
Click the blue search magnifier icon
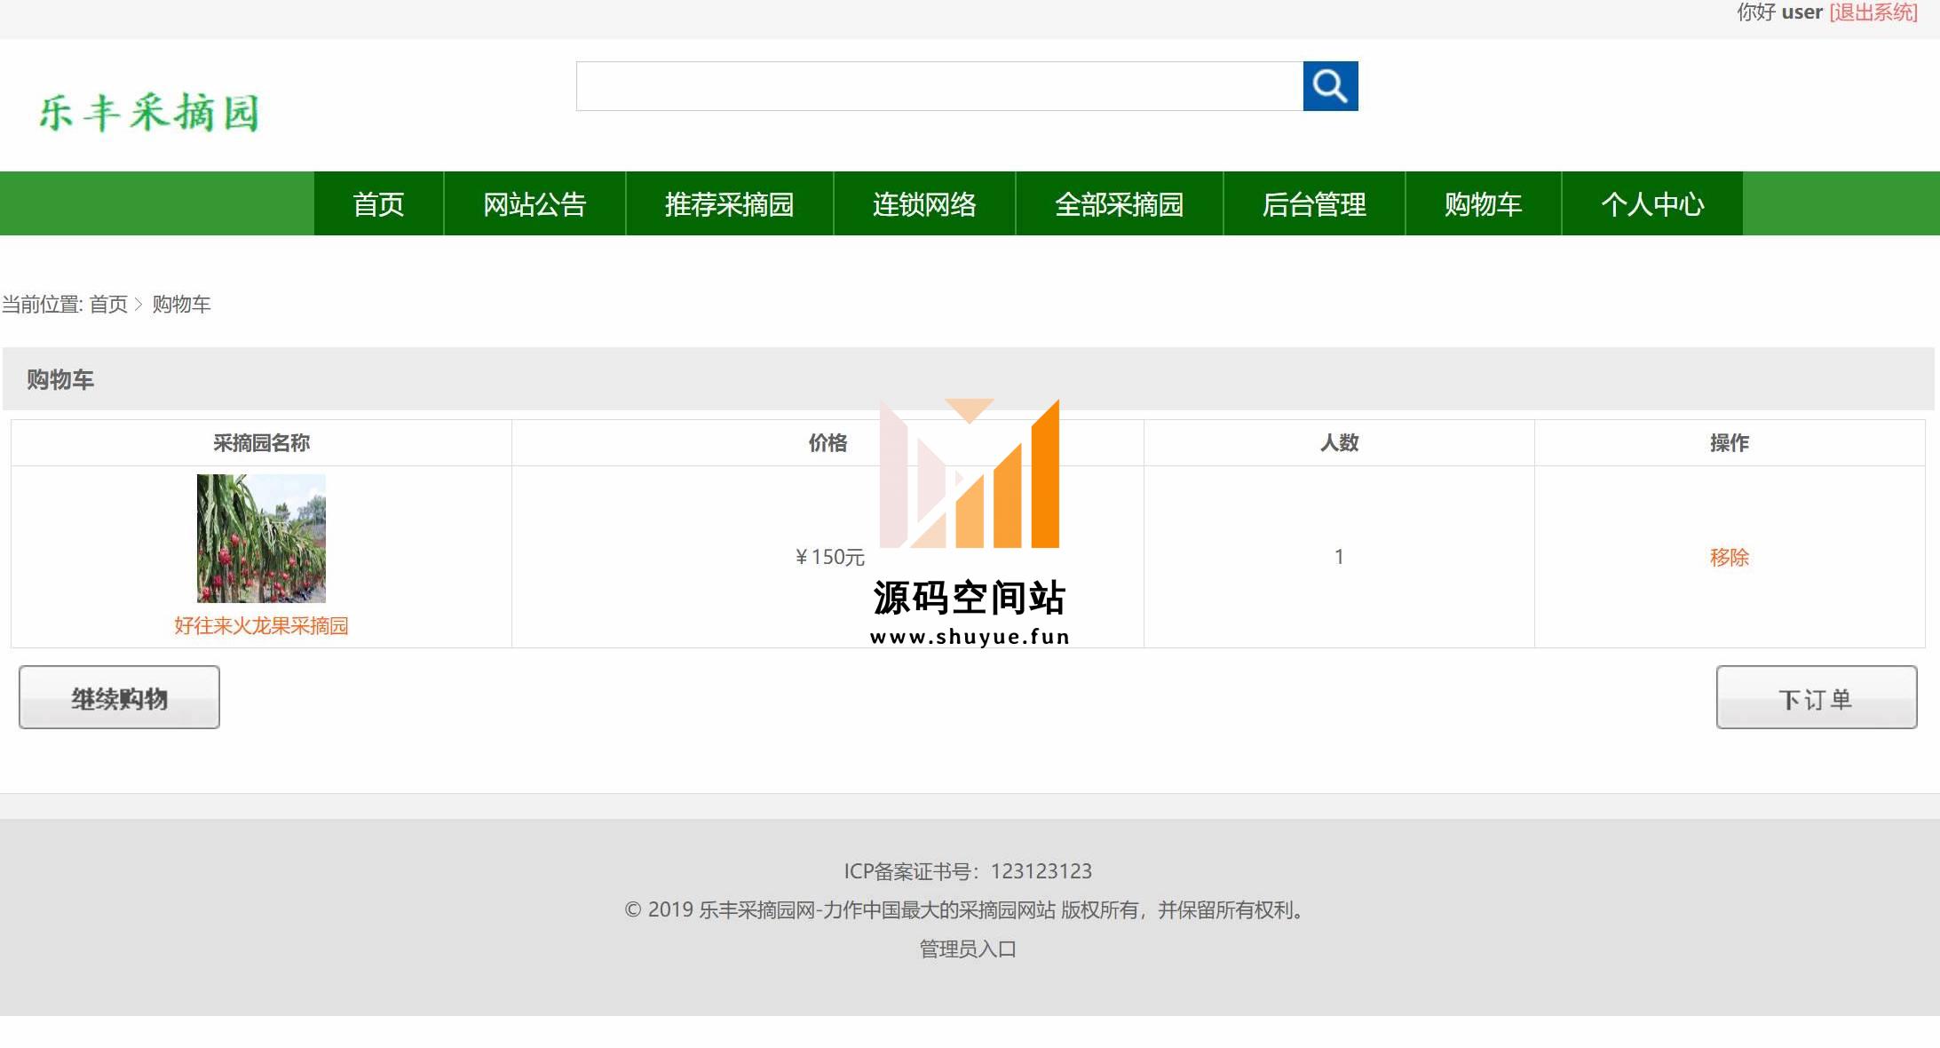point(1330,86)
